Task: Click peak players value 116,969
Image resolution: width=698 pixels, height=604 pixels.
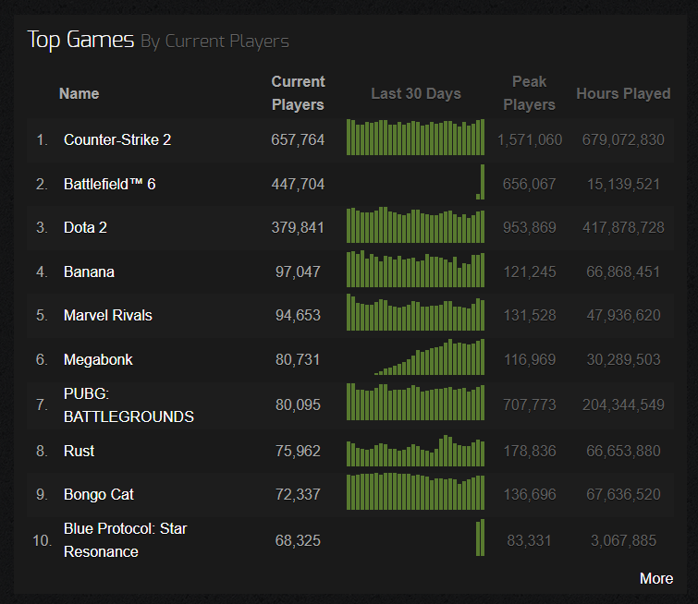Action: click(530, 359)
